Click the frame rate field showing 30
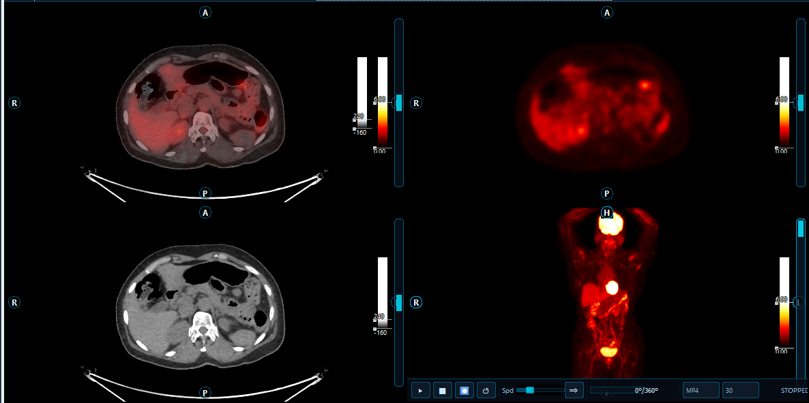Screen dimensions: 809x403 pyautogui.click(x=740, y=391)
